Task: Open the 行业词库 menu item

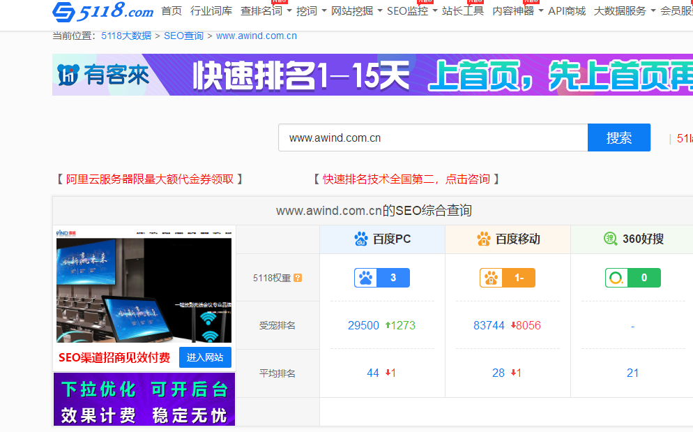Action: point(211,10)
